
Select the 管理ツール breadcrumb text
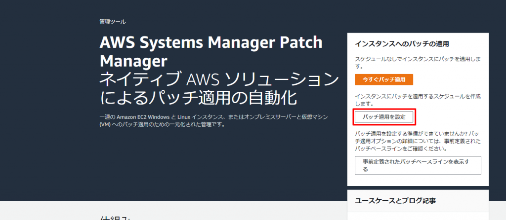click(x=113, y=22)
